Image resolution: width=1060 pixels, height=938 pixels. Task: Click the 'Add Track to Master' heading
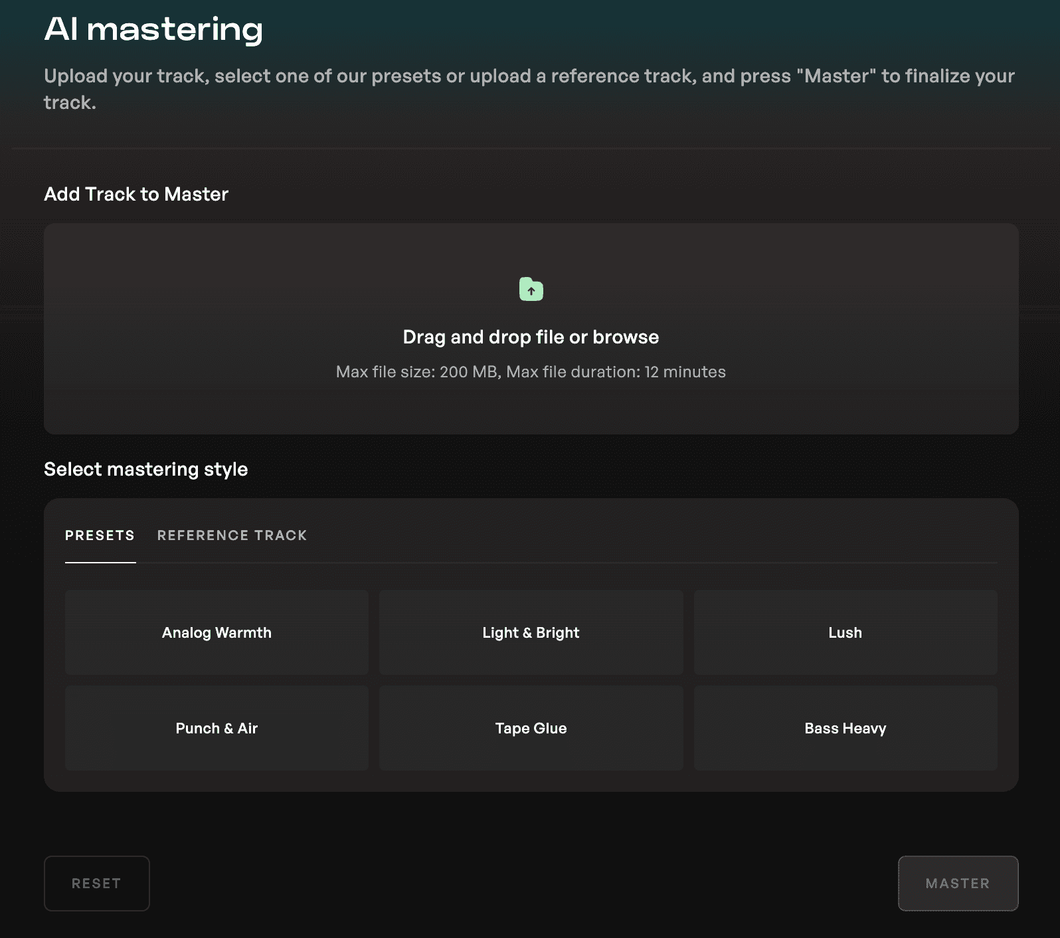coord(136,194)
